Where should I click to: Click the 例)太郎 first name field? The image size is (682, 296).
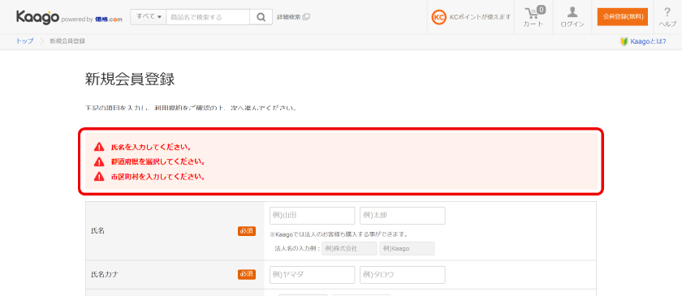pos(403,216)
